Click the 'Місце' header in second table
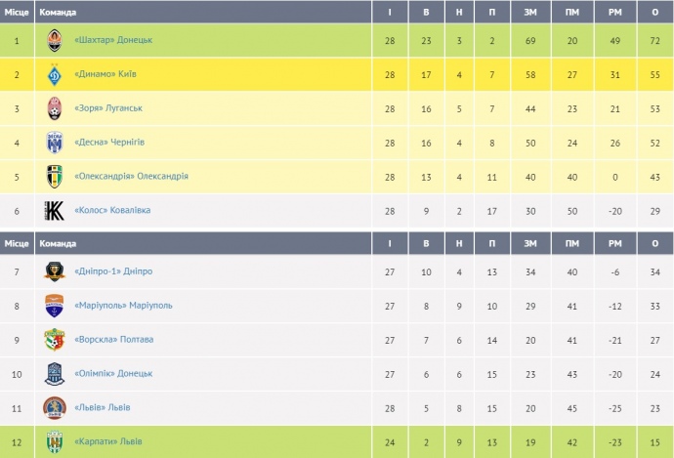This screenshot has height=458, width=674. pos(17,242)
